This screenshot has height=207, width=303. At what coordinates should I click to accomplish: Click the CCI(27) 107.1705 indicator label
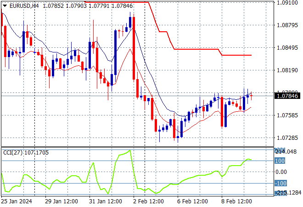26,153
